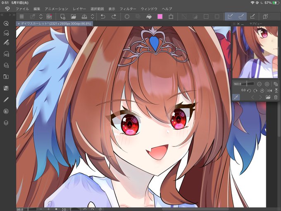Open the レイヤー menu

click(79, 9)
